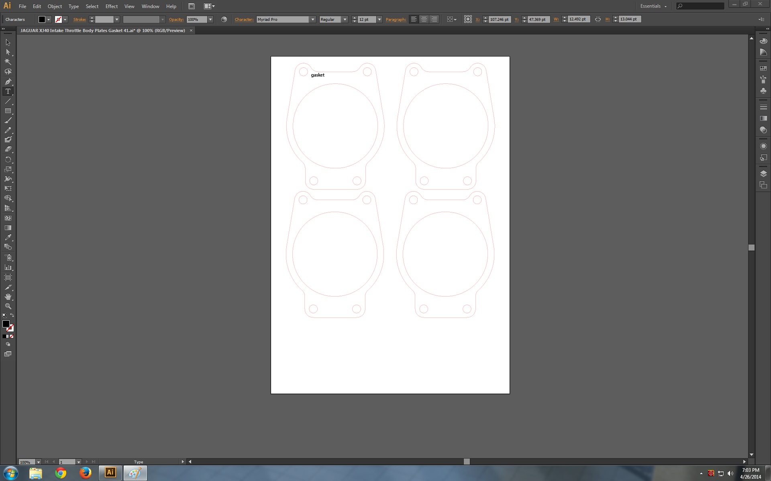Image resolution: width=771 pixels, height=481 pixels.
Task: Align paragraph text center
Action: [x=424, y=19]
